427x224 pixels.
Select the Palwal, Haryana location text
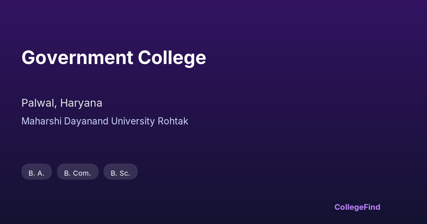point(62,103)
